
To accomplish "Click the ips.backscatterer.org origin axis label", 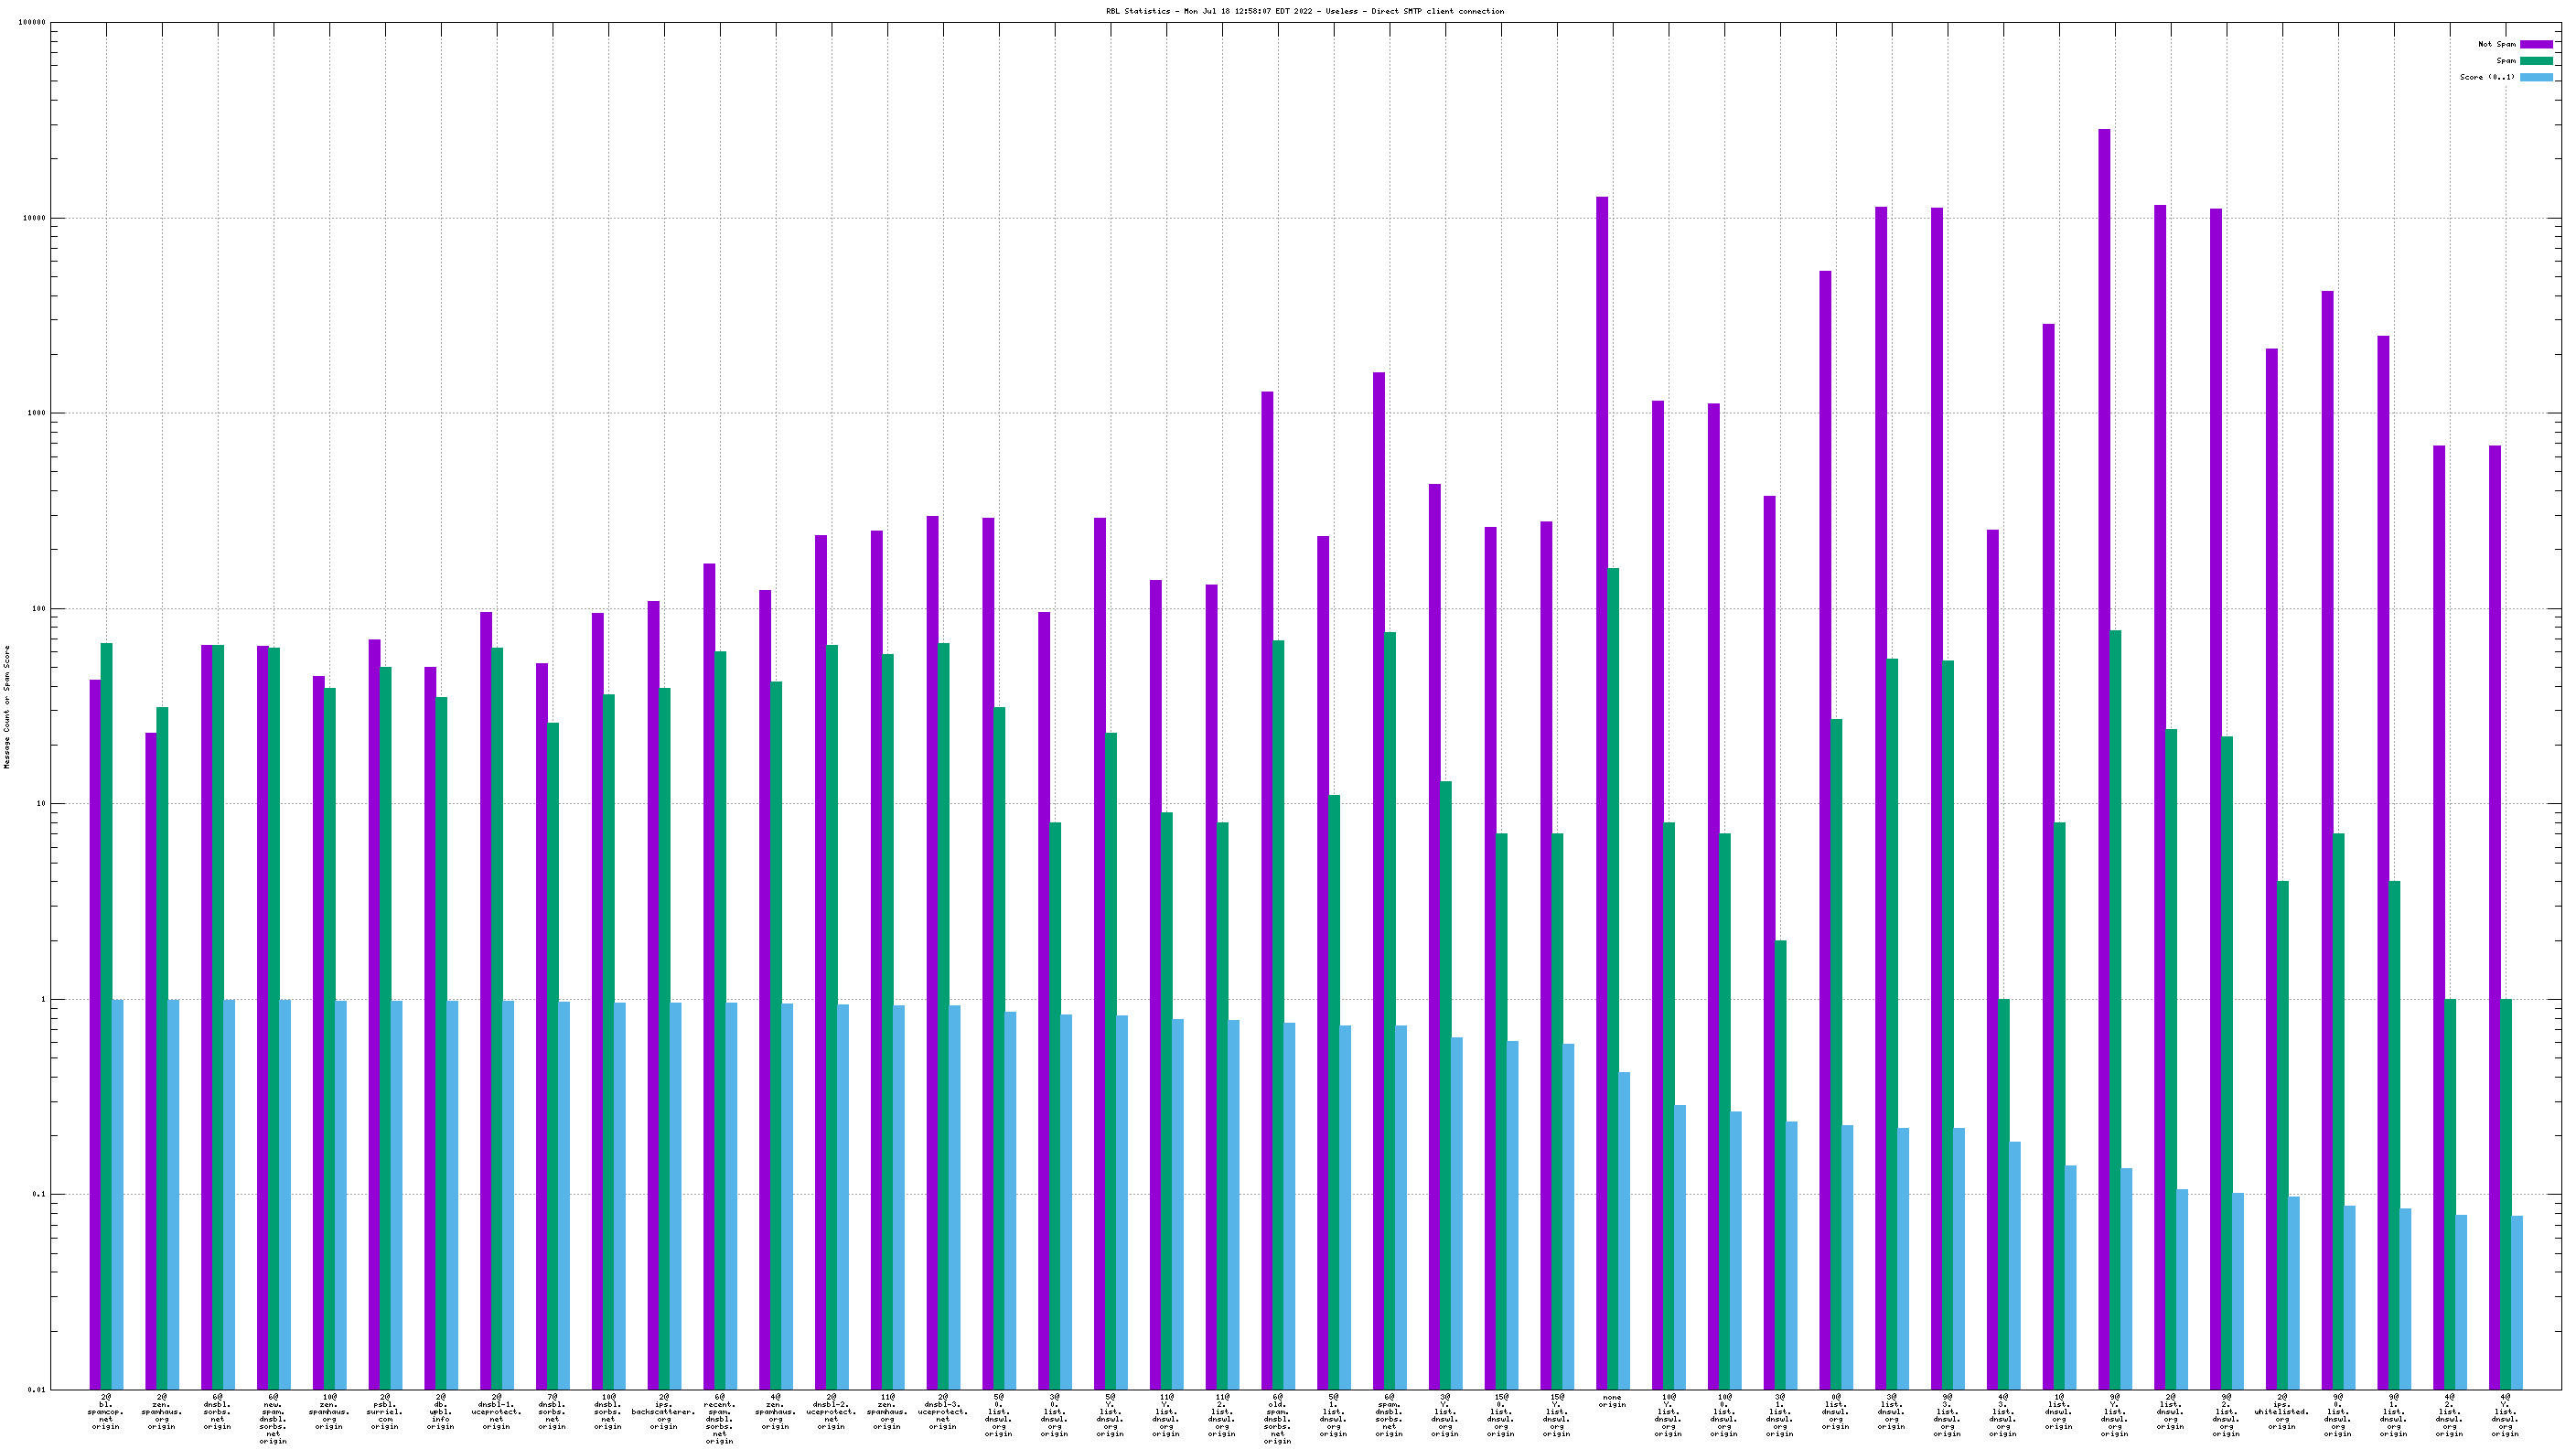I will tap(663, 1411).
